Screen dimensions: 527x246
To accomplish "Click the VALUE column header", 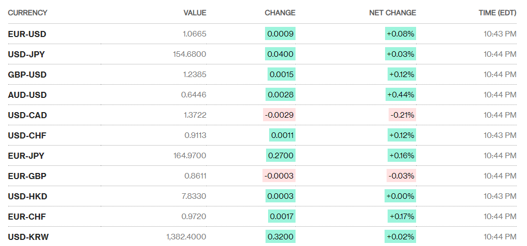I will click(x=195, y=13).
